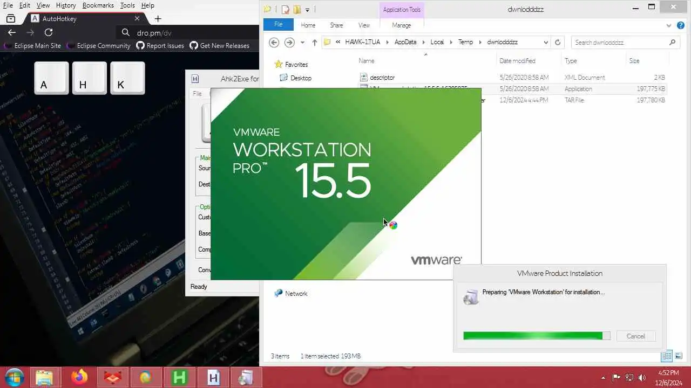Click the Desktop icon in navigation pane

pyautogui.click(x=283, y=78)
